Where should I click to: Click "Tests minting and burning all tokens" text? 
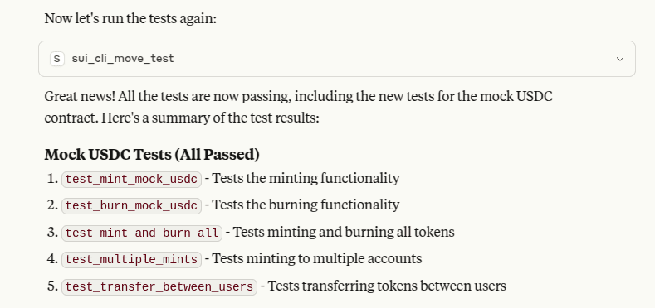point(344,232)
